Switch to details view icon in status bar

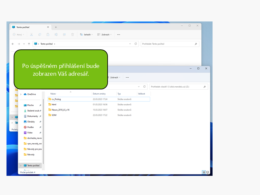tap(204, 172)
